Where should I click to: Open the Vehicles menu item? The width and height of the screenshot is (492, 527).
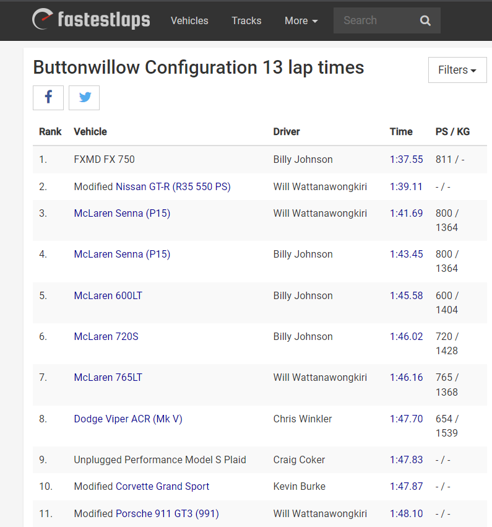point(189,20)
